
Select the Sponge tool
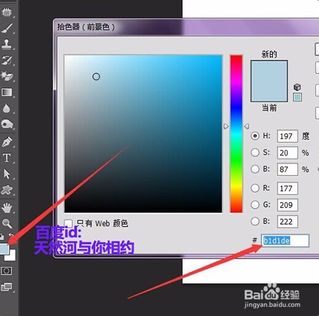click(x=7, y=124)
